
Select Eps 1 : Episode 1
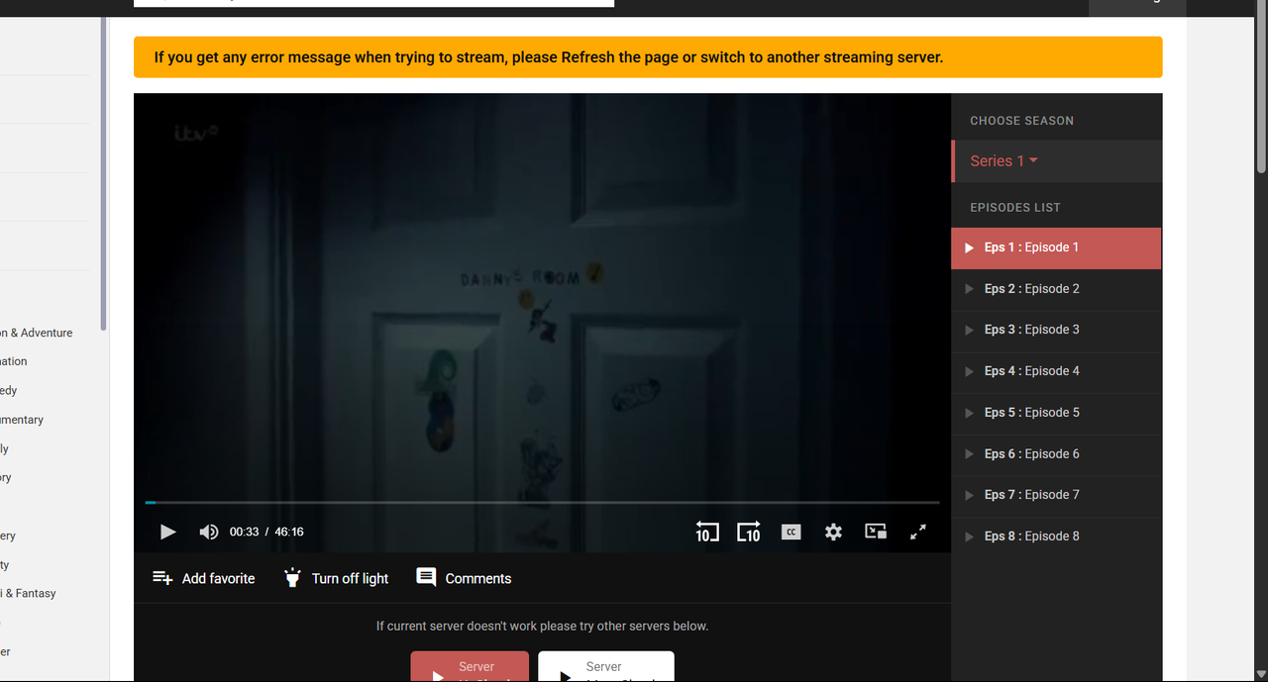coord(1056,247)
